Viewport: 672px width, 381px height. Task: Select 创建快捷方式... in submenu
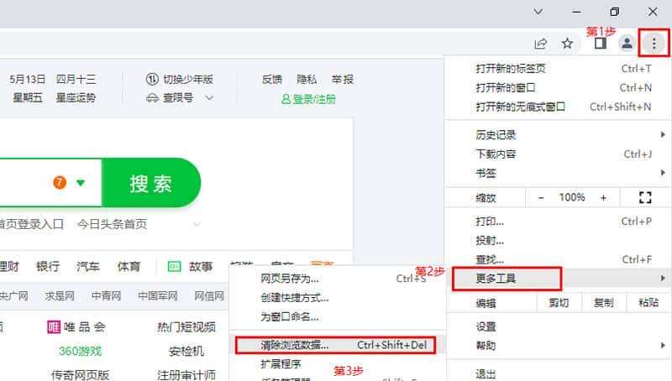[338, 298]
